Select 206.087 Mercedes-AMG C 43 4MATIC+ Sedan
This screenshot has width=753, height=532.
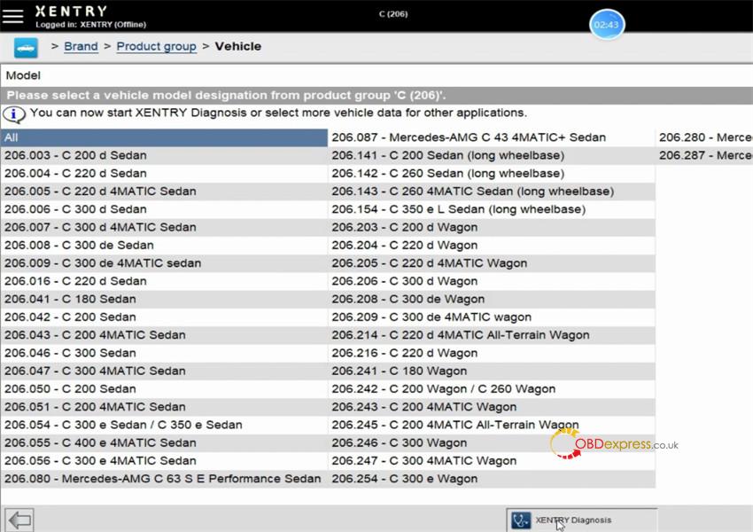coord(492,137)
